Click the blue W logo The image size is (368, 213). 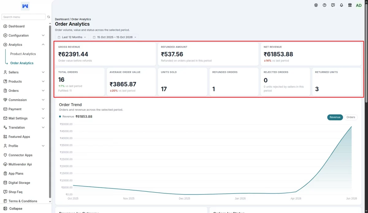pos(25,6)
